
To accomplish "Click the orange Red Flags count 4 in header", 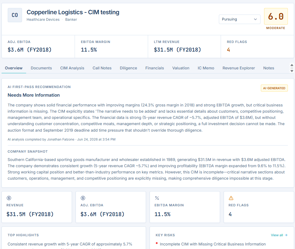I will (x=228, y=50).
